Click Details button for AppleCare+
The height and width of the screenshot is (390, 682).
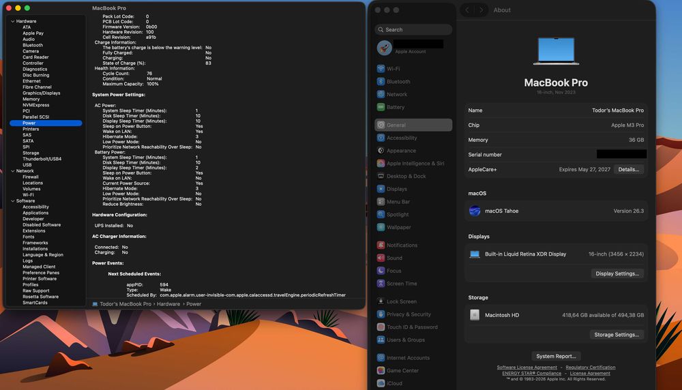(x=629, y=170)
